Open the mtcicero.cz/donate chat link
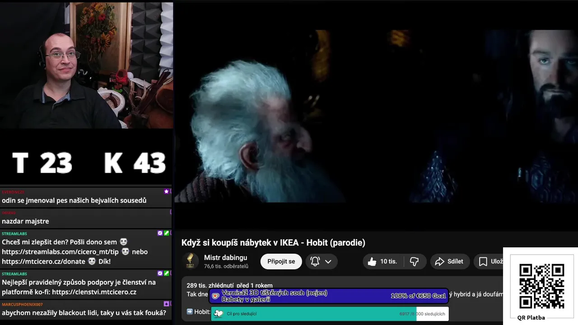This screenshot has width=578, height=325. pos(43,261)
